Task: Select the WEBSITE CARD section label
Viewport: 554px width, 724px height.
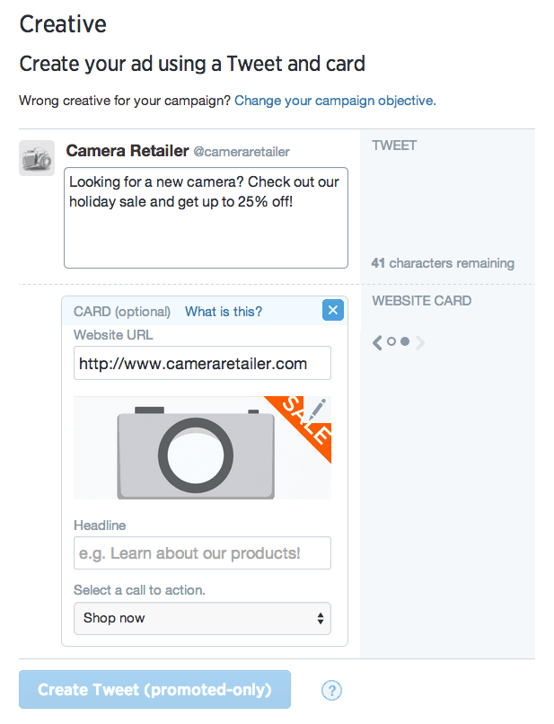Action: (421, 301)
